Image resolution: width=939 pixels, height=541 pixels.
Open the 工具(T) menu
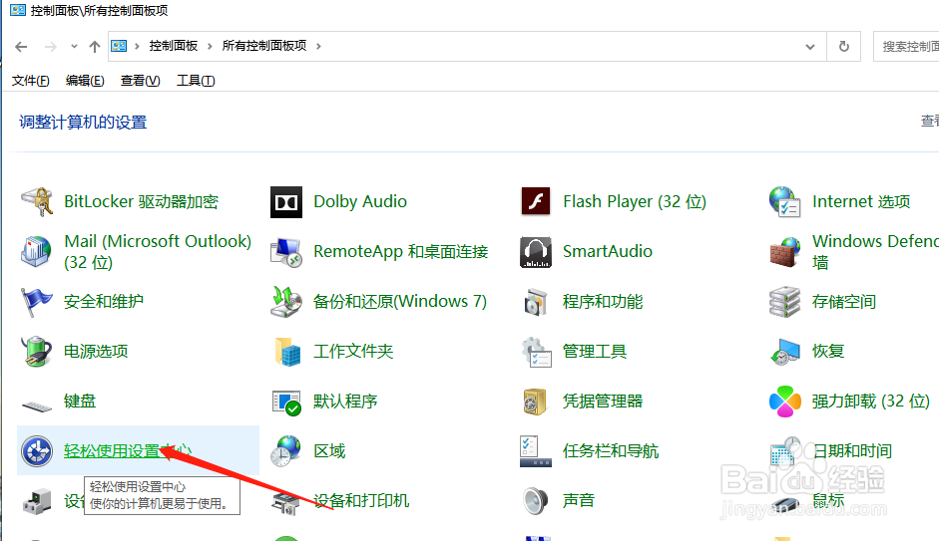pyautogui.click(x=196, y=80)
